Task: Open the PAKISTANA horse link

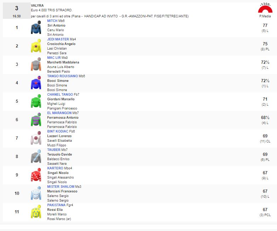Action: pos(57,205)
